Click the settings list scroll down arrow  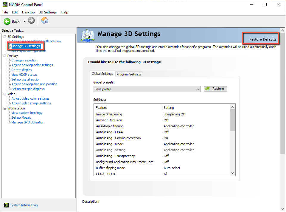point(233,173)
